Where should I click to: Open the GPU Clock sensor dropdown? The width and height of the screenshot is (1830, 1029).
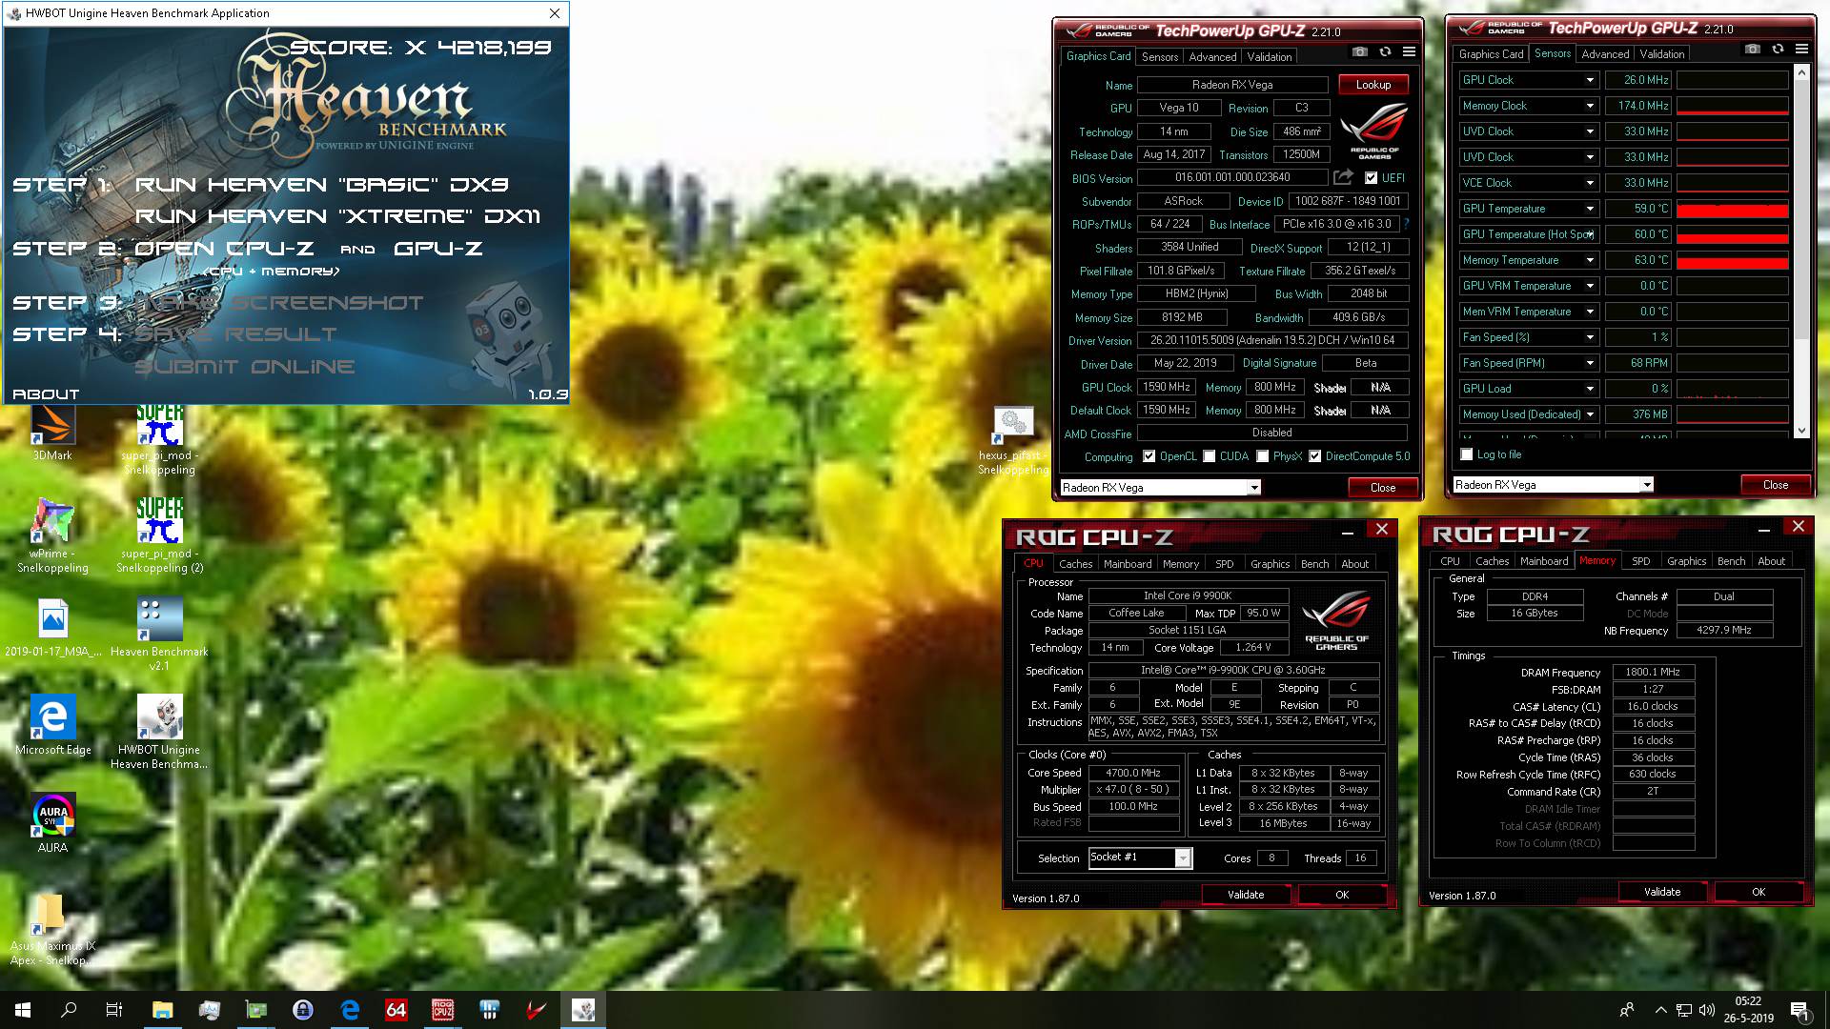1590,80
